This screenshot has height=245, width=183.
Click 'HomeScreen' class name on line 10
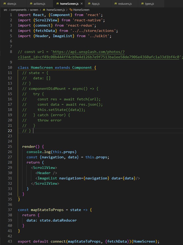pos(42,67)
